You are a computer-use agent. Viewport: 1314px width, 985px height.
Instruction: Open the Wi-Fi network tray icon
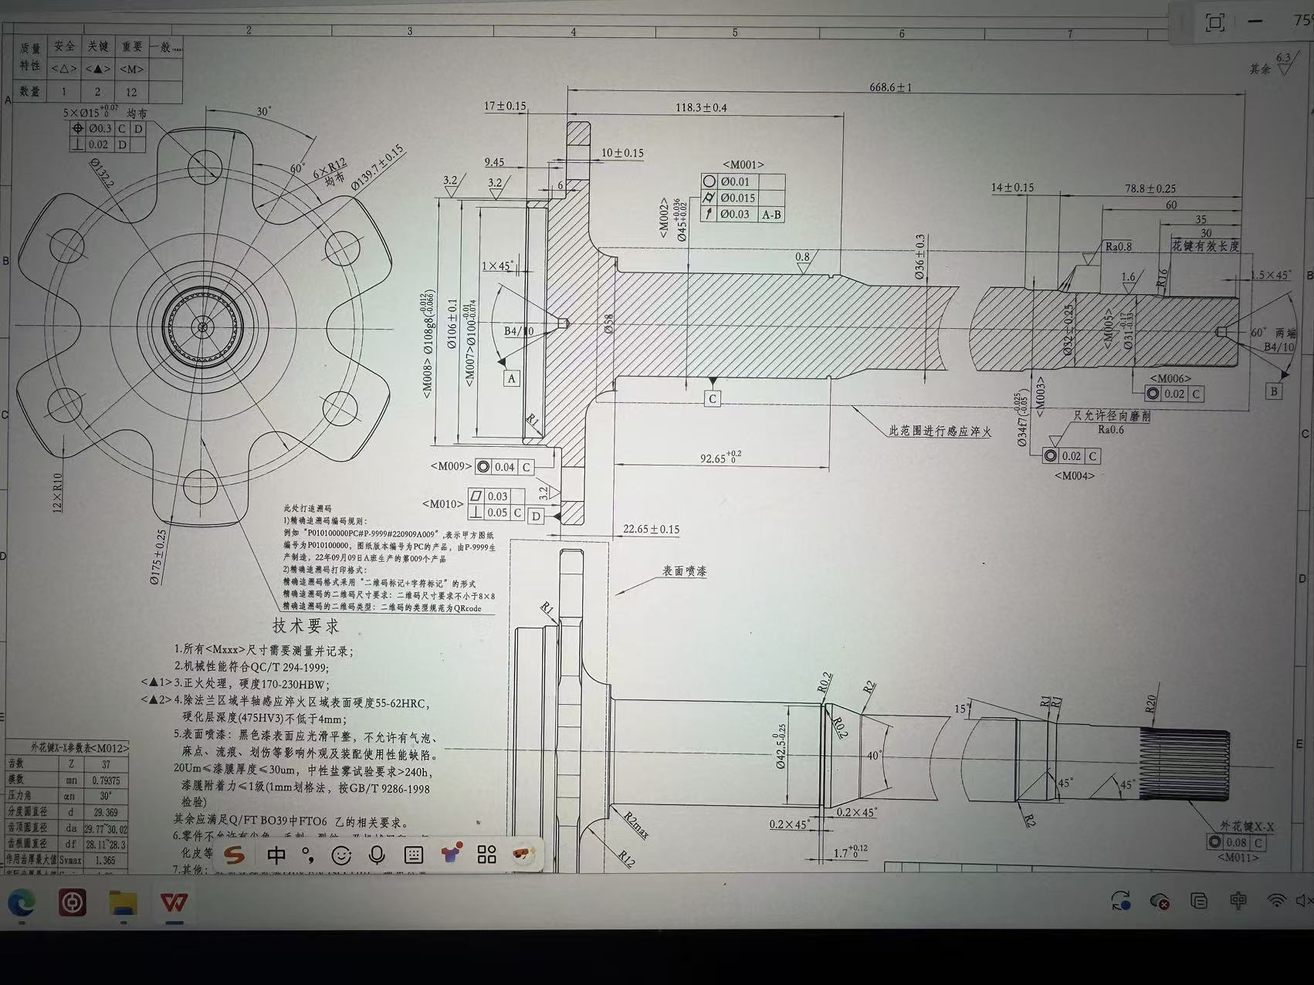tap(1276, 900)
